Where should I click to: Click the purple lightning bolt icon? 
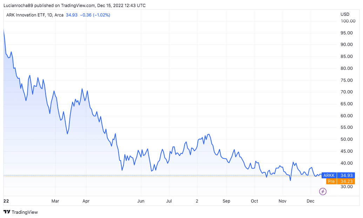coord(323,191)
